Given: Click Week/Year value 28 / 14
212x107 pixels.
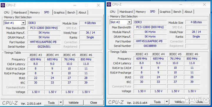Looking at the screenshot, I should pyautogui.click(x=196, y=32).
